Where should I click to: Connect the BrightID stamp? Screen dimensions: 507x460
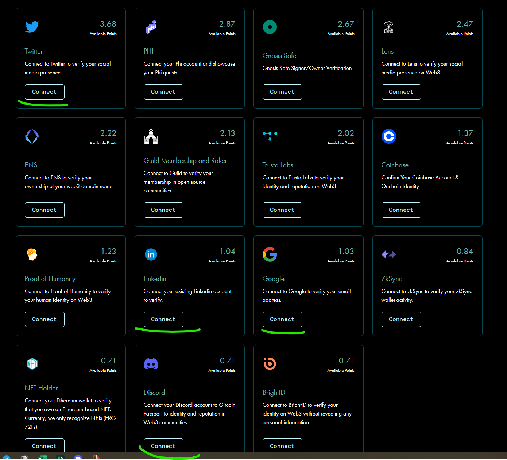tap(282, 446)
